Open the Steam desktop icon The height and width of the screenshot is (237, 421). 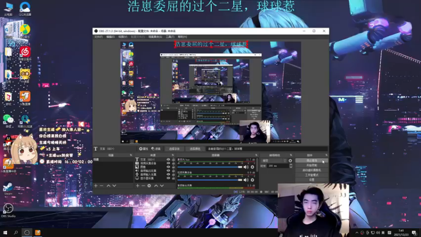tap(8, 189)
